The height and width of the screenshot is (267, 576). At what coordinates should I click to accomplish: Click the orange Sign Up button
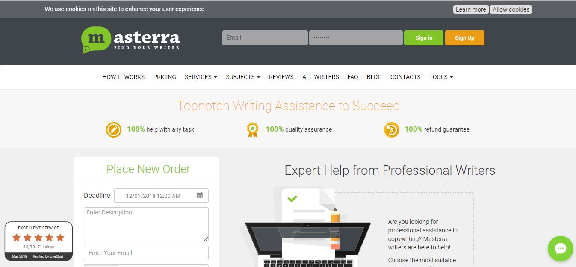(x=464, y=38)
